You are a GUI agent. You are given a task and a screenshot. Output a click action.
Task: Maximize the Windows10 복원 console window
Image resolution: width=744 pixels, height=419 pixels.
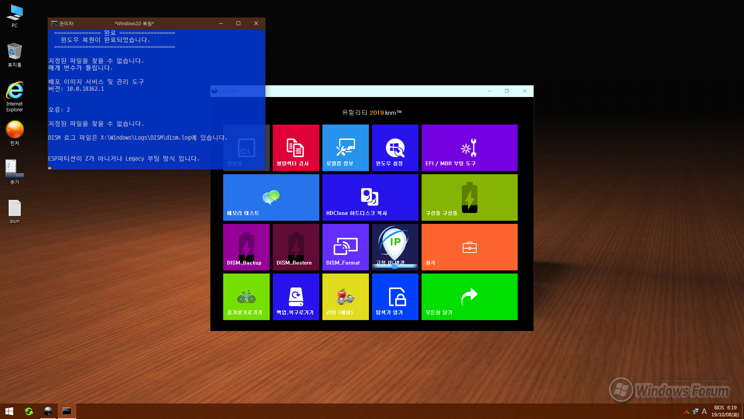(x=238, y=23)
